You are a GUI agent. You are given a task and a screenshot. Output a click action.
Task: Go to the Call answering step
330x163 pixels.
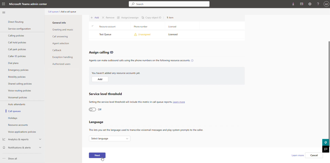[x=60, y=37]
